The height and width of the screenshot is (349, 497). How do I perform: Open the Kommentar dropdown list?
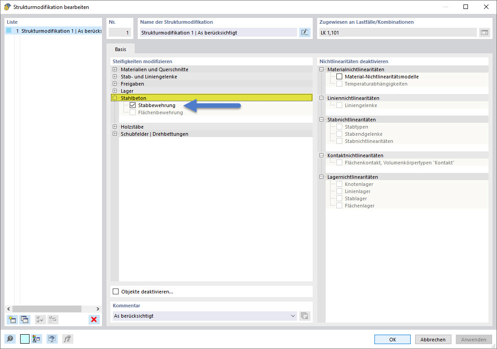(x=293, y=316)
